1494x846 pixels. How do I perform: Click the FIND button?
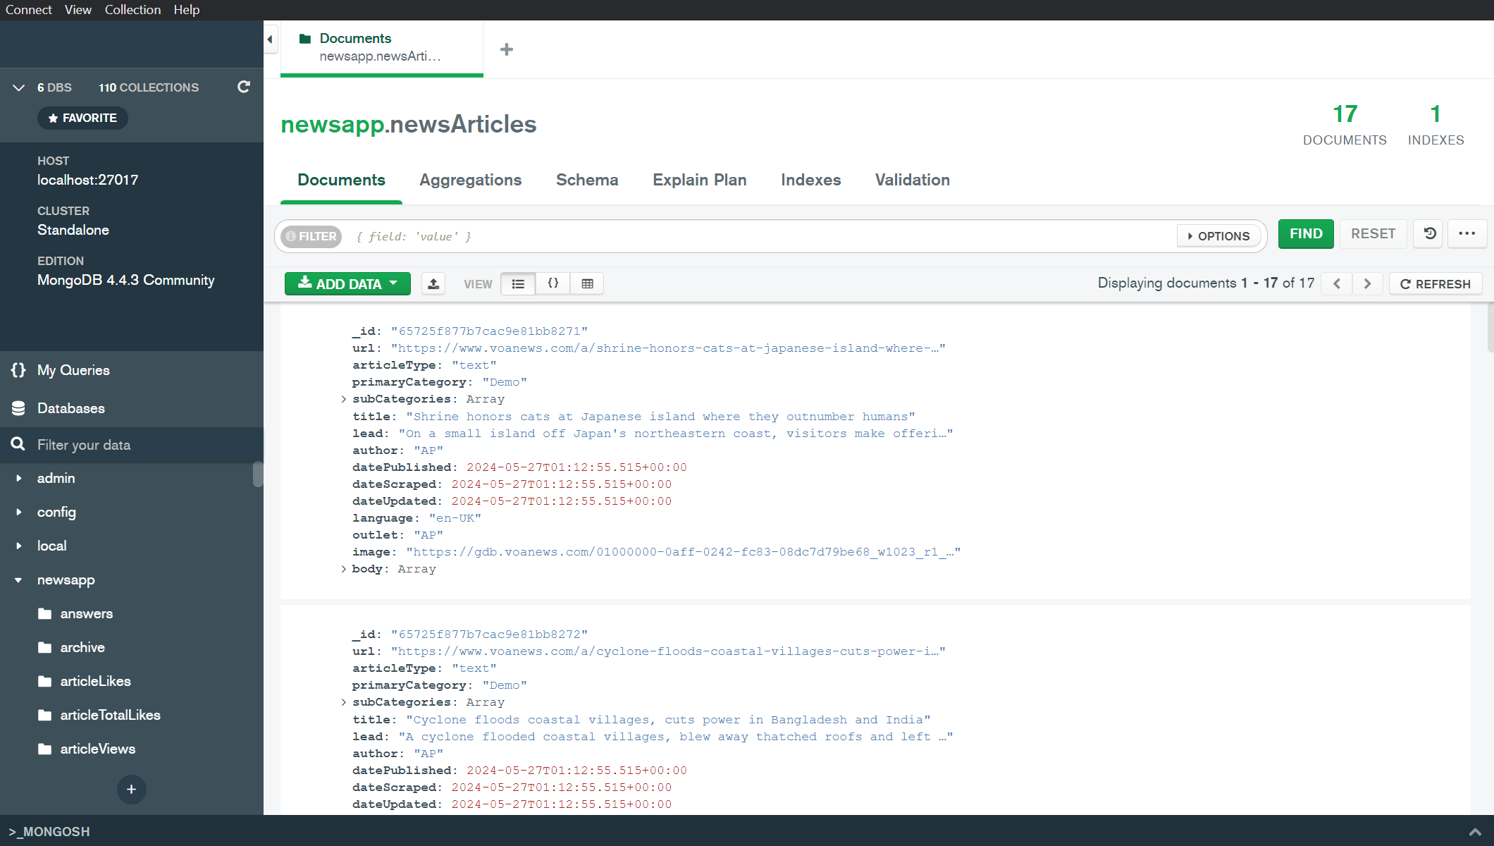(1306, 233)
